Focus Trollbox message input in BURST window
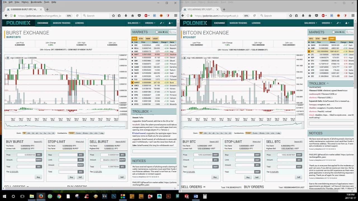Screen dimensions: 358x201 pos(154,151)
